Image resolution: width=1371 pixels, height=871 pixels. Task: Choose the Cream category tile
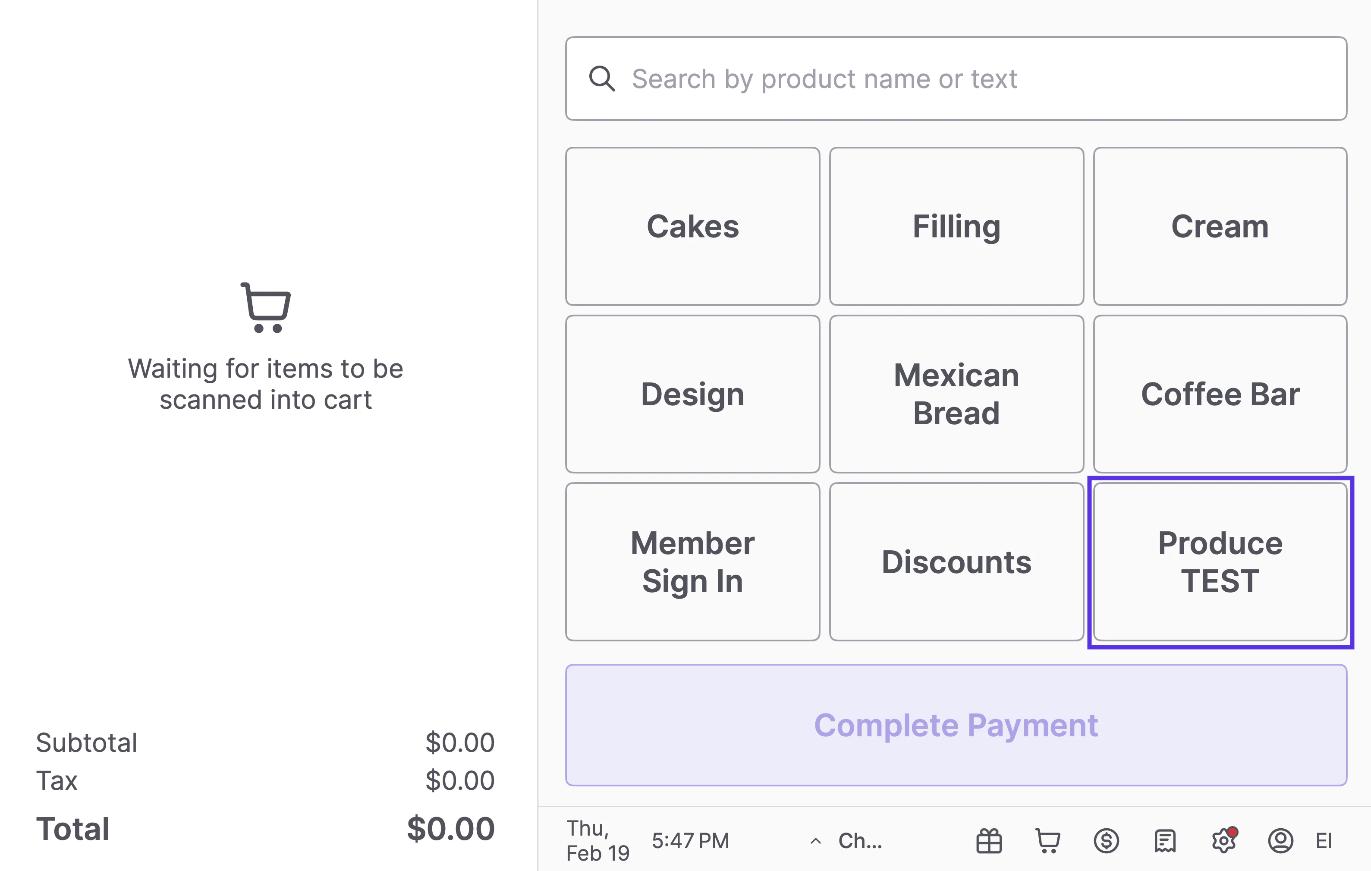pos(1220,226)
